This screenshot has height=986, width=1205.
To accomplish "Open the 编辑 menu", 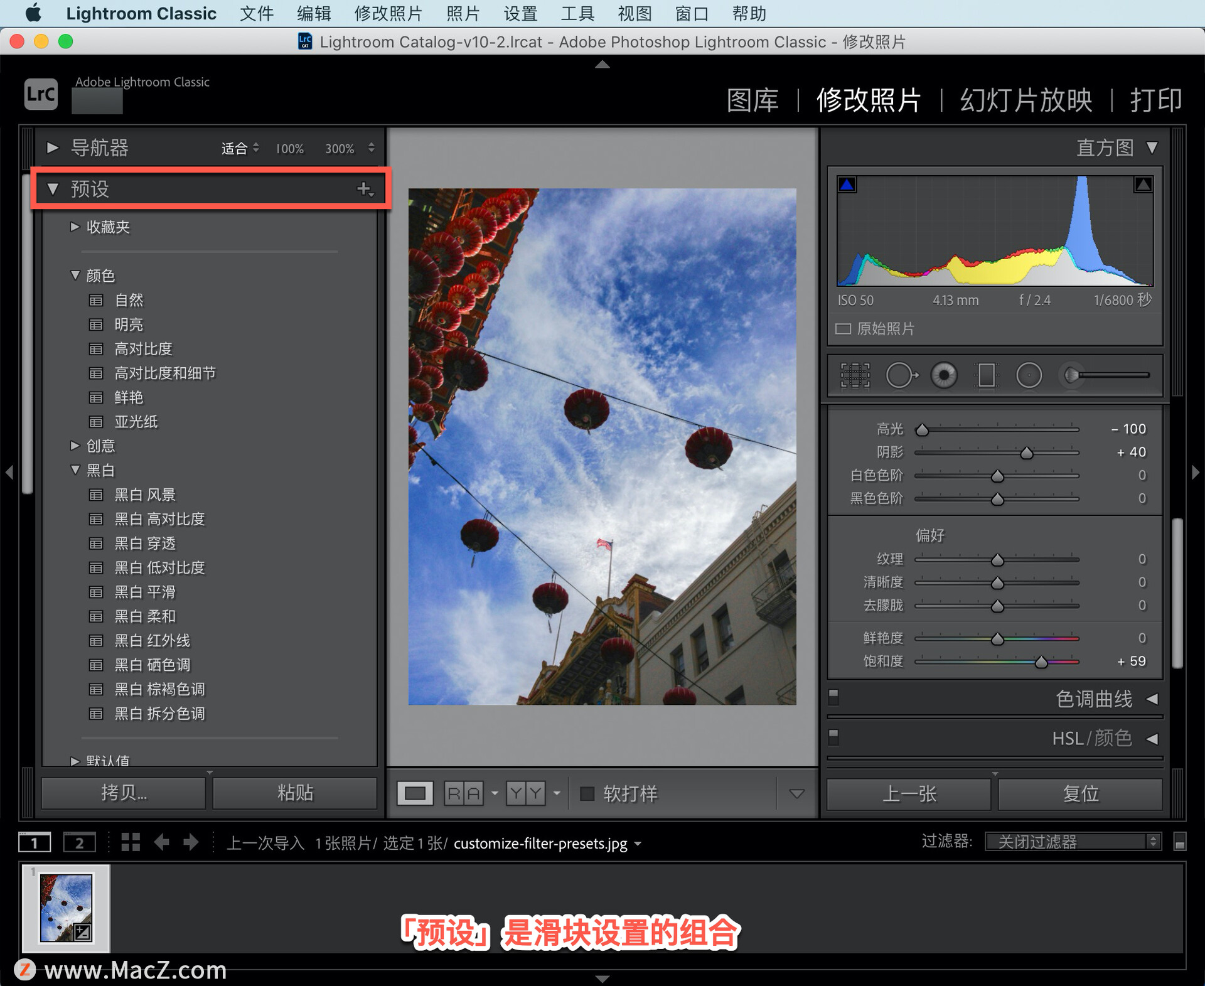I will (314, 13).
